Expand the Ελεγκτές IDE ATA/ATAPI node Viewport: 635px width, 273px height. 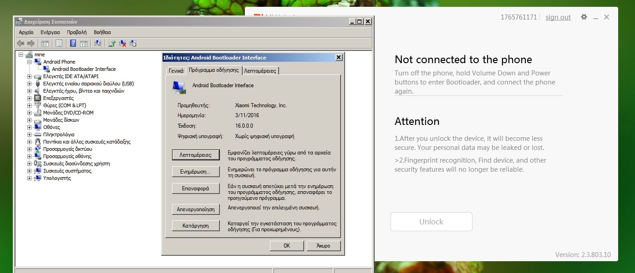[x=30, y=76]
